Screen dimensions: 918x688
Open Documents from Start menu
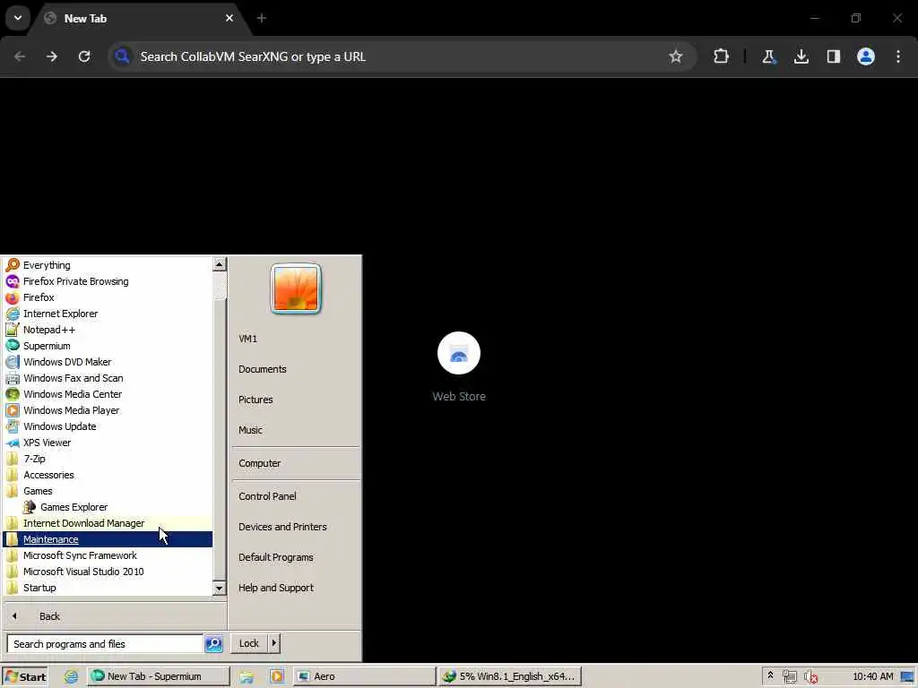[296, 369]
